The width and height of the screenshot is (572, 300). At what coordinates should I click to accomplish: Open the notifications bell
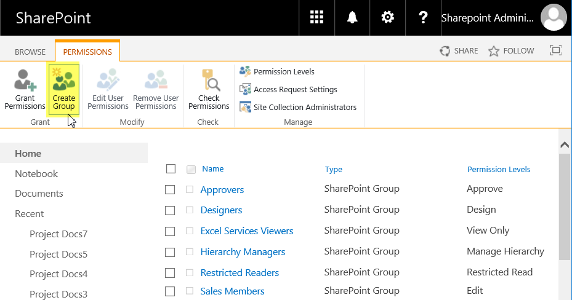coord(352,17)
